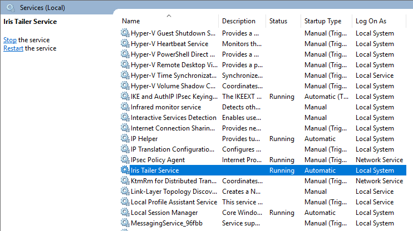Click the Services (Local) magnifier gear icon
This screenshot has height=231, width=413.
[x=11, y=8]
